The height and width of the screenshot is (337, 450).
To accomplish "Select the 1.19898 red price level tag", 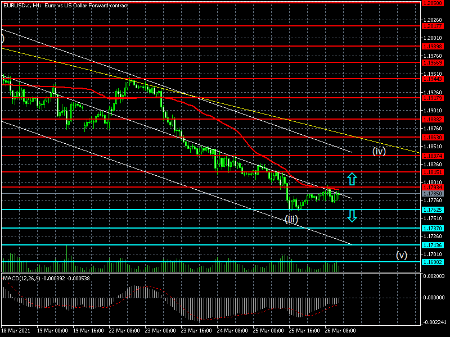I will click(x=432, y=46).
